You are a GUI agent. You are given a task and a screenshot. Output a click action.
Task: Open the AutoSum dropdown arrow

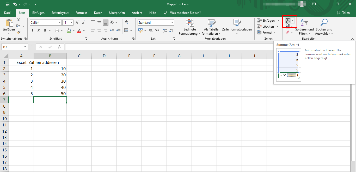pyautogui.click(x=293, y=20)
